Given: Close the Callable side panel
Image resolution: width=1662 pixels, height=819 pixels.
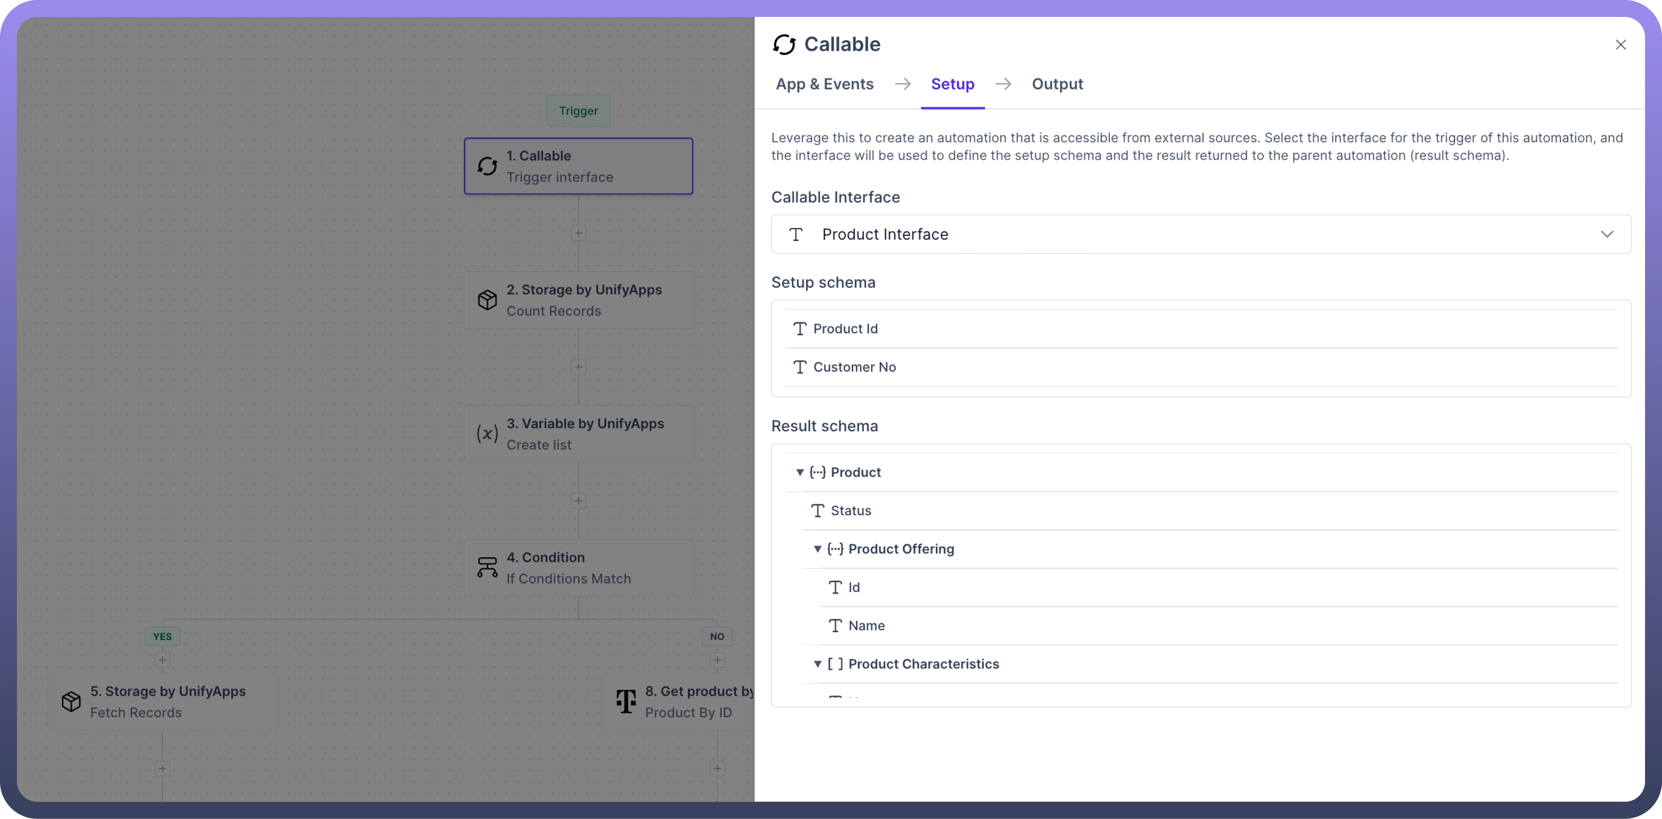Looking at the screenshot, I should click(1620, 44).
